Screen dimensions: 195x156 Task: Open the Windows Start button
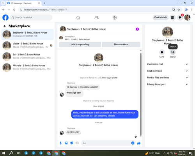[4, 153]
